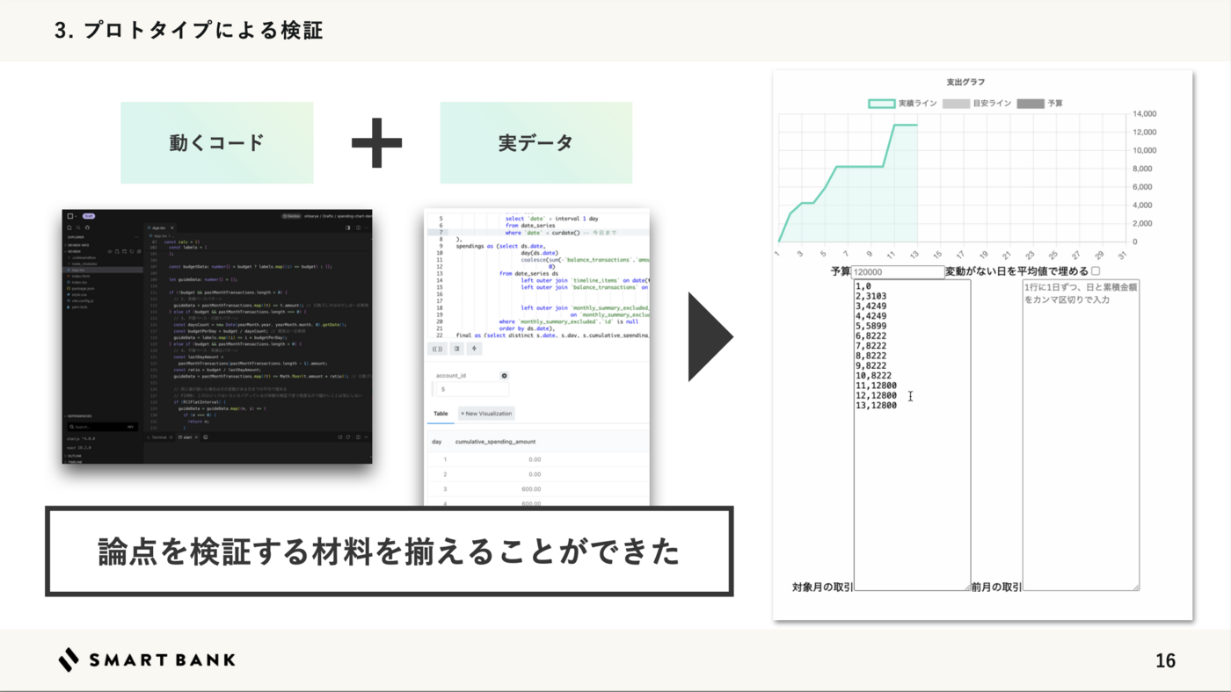
Task: Click + New Visualization button
Action: (x=486, y=413)
